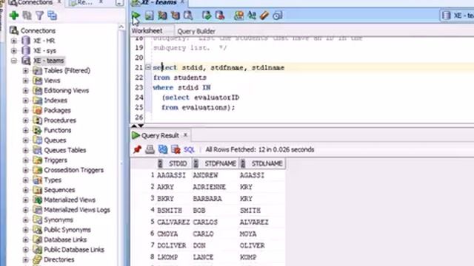Expand the XE - sys connection

click(x=14, y=51)
